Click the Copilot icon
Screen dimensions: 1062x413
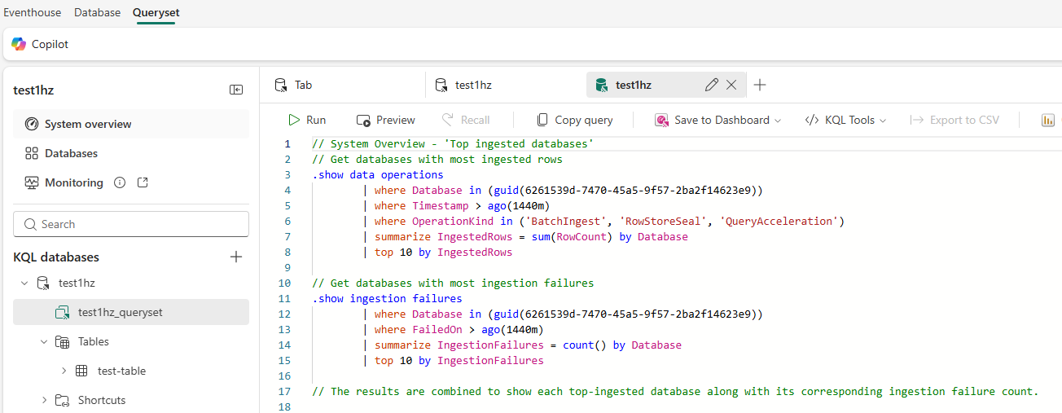pyautogui.click(x=19, y=44)
